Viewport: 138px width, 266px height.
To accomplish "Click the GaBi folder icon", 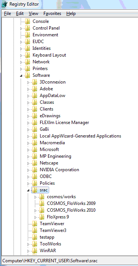I will [x=34, y=129].
